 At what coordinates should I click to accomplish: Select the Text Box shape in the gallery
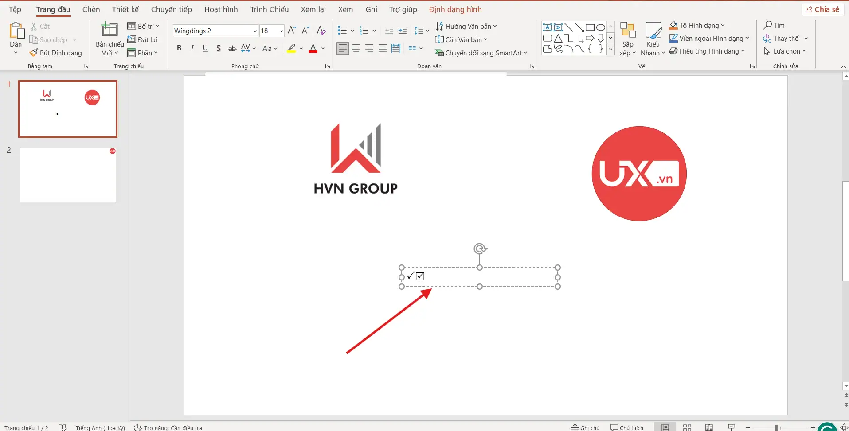548,27
